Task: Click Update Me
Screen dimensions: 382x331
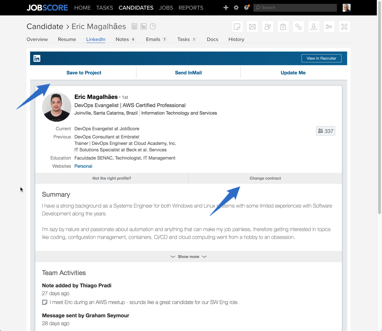Action: (293, 73)
